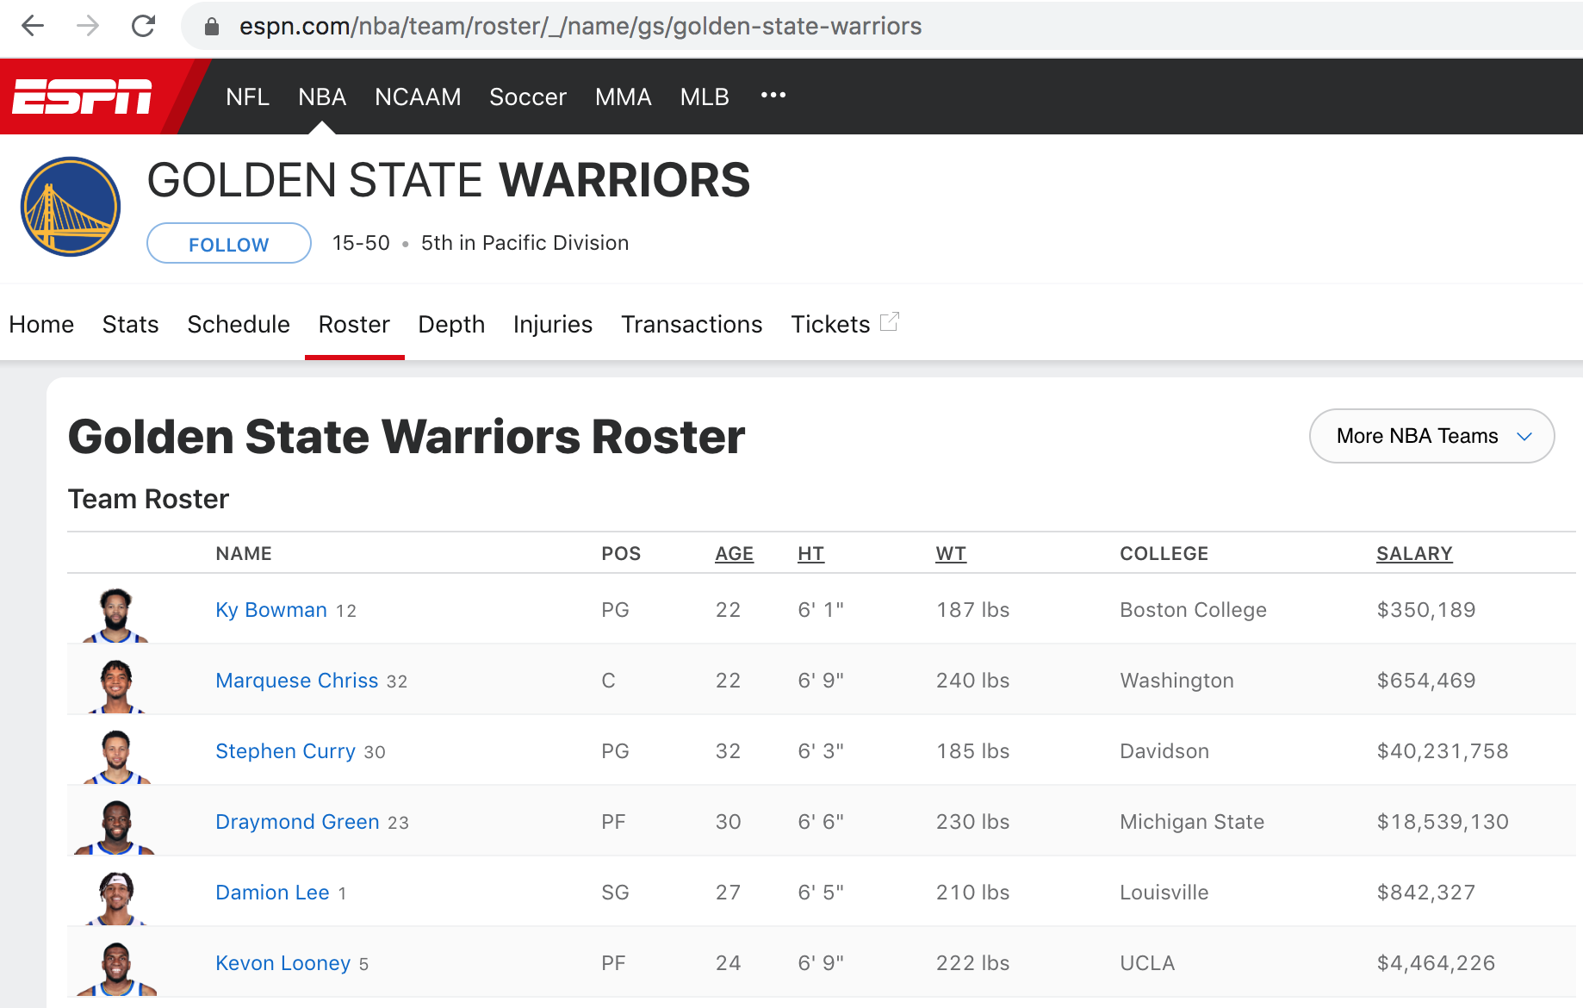This screenshot has width=1583, height=1008.
Task: Click the 15-50 team record
Action: (x=361, y=243)
